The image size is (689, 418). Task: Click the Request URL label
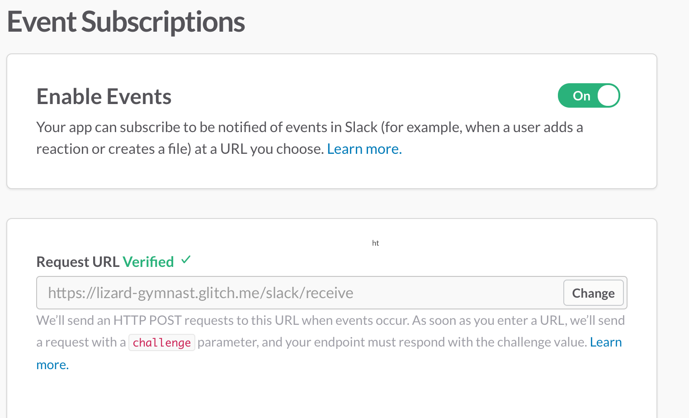(77, 262)
